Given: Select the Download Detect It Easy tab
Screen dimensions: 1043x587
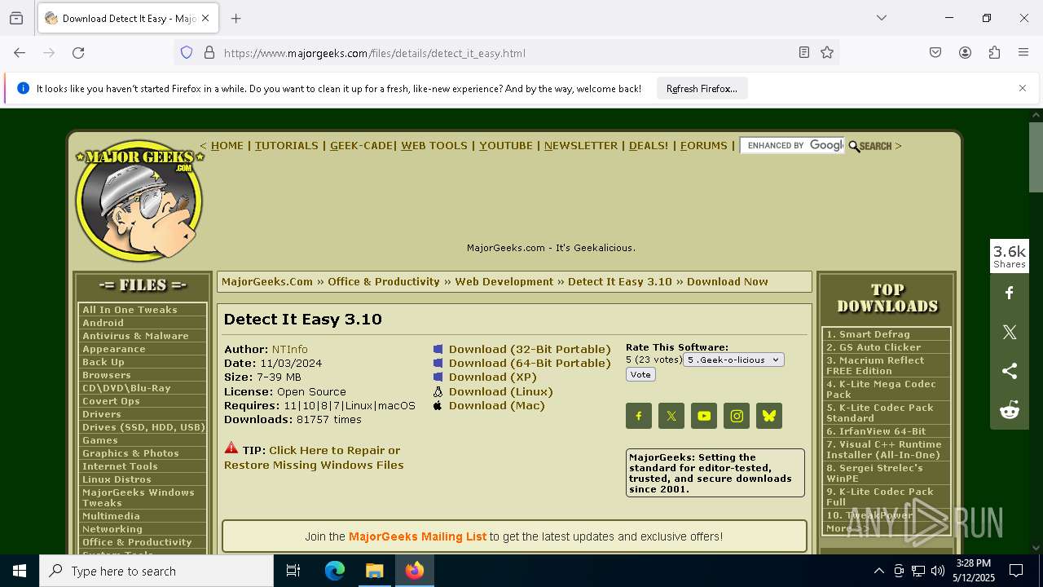Looking at the screenshot, I should pos(129,18).
